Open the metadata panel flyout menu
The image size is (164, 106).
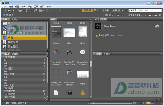click(161, 54)
